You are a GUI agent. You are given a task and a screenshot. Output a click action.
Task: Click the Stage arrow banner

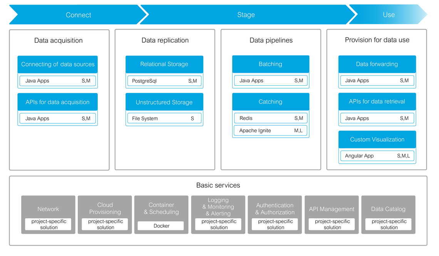(246, 15)
